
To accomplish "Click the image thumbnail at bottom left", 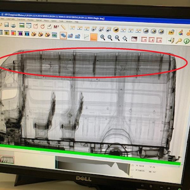I will [7, 158].
